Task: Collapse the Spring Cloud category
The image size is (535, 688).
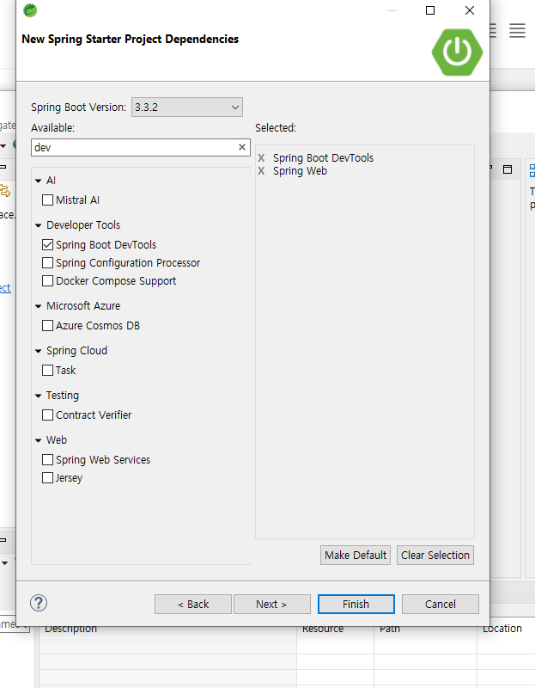Action: 38,351
